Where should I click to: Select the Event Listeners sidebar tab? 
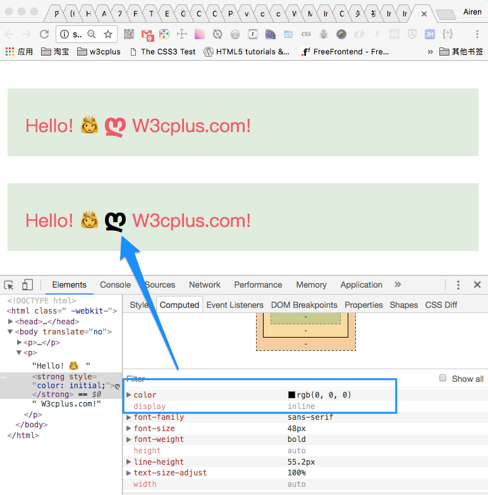point(235,305)
